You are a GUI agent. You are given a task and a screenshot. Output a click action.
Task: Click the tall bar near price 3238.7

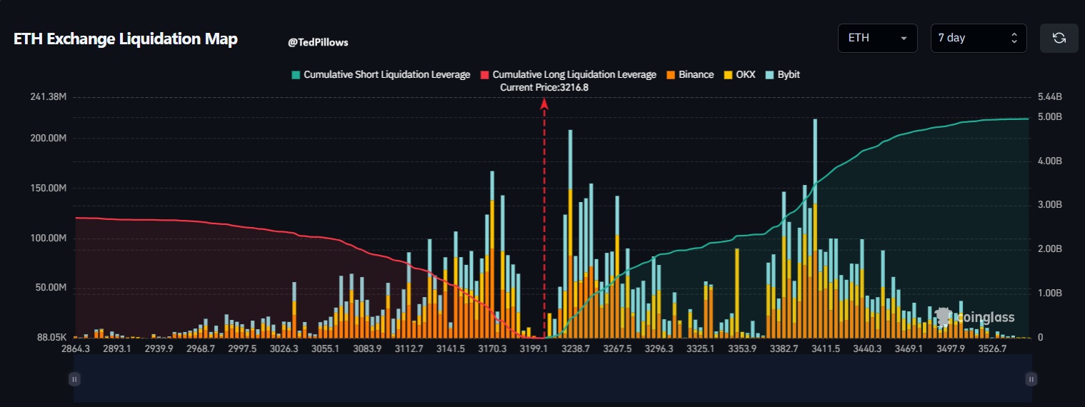[570, 236]
